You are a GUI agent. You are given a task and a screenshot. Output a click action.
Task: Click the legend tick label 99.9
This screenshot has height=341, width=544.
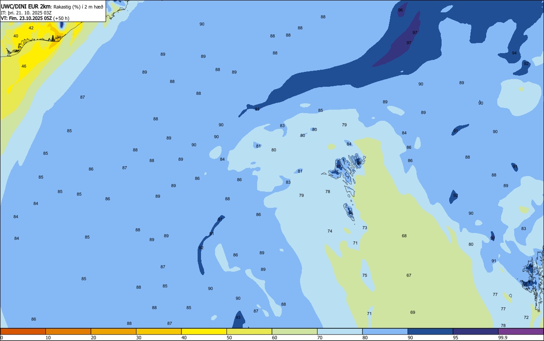click(502, 338)
